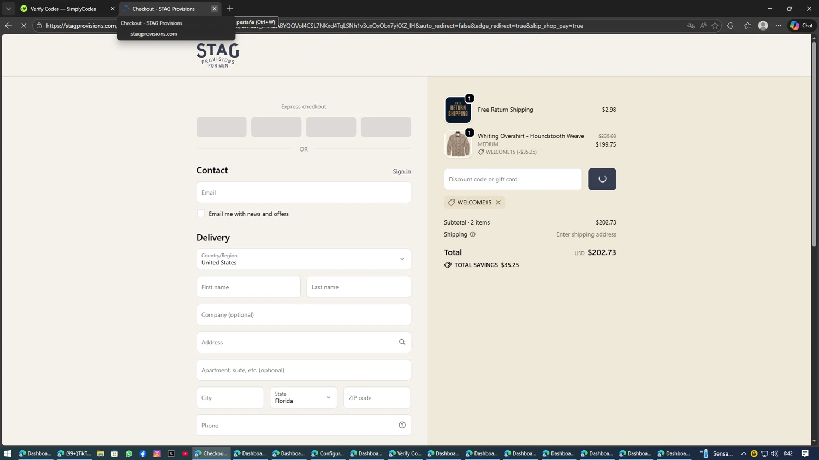Switch to Verify Codes — SimplyCodes tab
Screen dimensions: 819x460
[x=63, y=9]
